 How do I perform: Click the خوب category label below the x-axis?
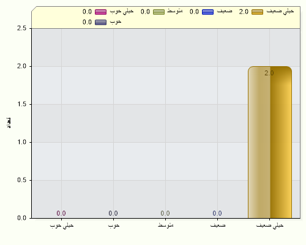114,225
